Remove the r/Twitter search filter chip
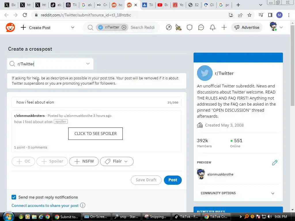 [x=124, y=27]
